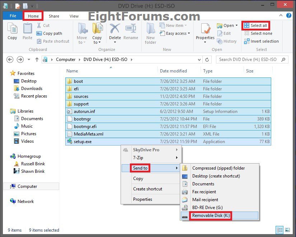Collapse the ribbon with the chevron

point(281,15)
